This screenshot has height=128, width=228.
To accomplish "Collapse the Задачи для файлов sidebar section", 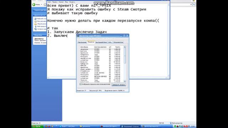I will coord(40,10).
